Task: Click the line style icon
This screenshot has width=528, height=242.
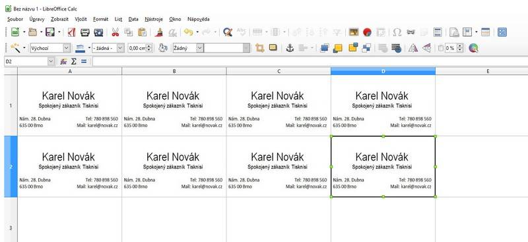Action: (x=80, y=48)
